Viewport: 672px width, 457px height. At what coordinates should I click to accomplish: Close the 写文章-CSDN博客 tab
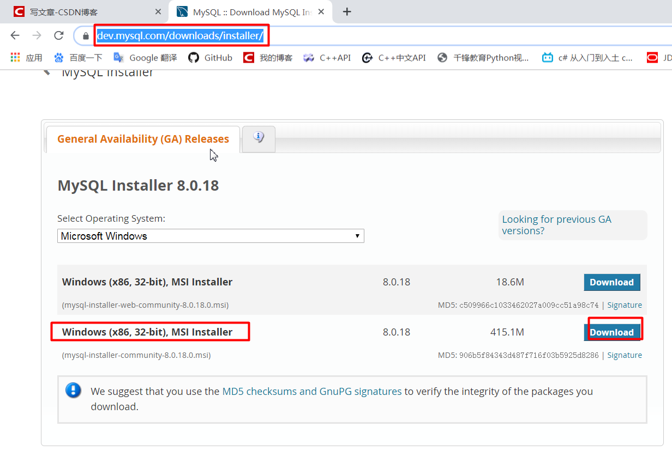tap(158, 11)
